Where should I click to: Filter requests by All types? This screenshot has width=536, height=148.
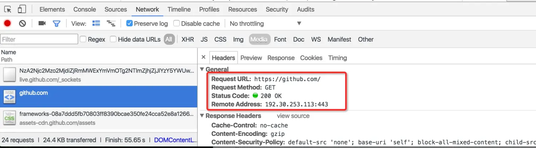[x=169, y=39]
